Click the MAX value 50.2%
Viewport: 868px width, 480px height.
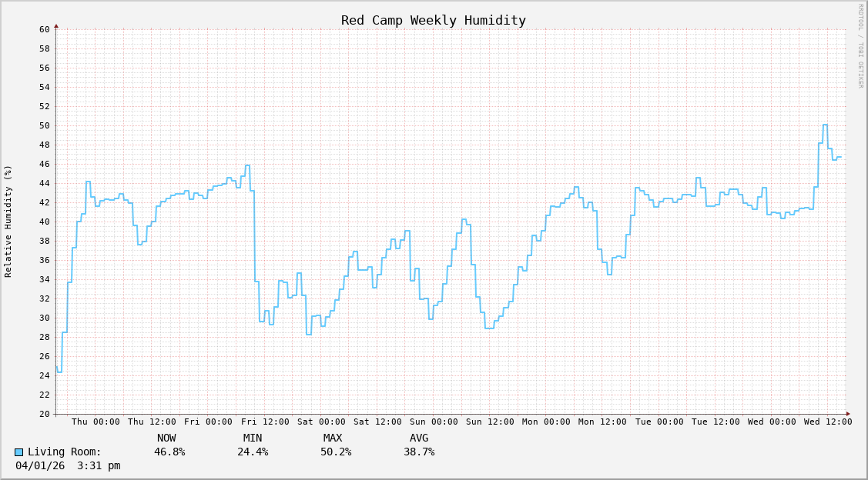336,452
